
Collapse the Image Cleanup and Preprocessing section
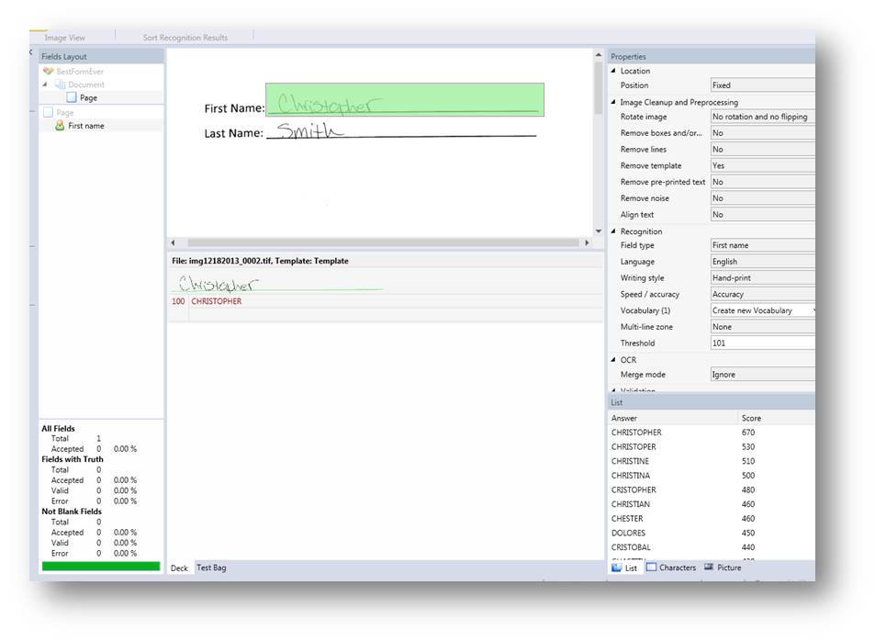[613, 102]
